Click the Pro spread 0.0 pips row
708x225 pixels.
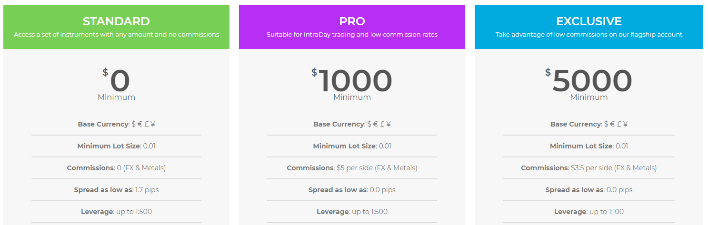(352, 190)
